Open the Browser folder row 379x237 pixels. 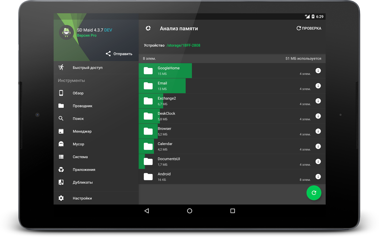pyautogui.click(x=232, y=131)
